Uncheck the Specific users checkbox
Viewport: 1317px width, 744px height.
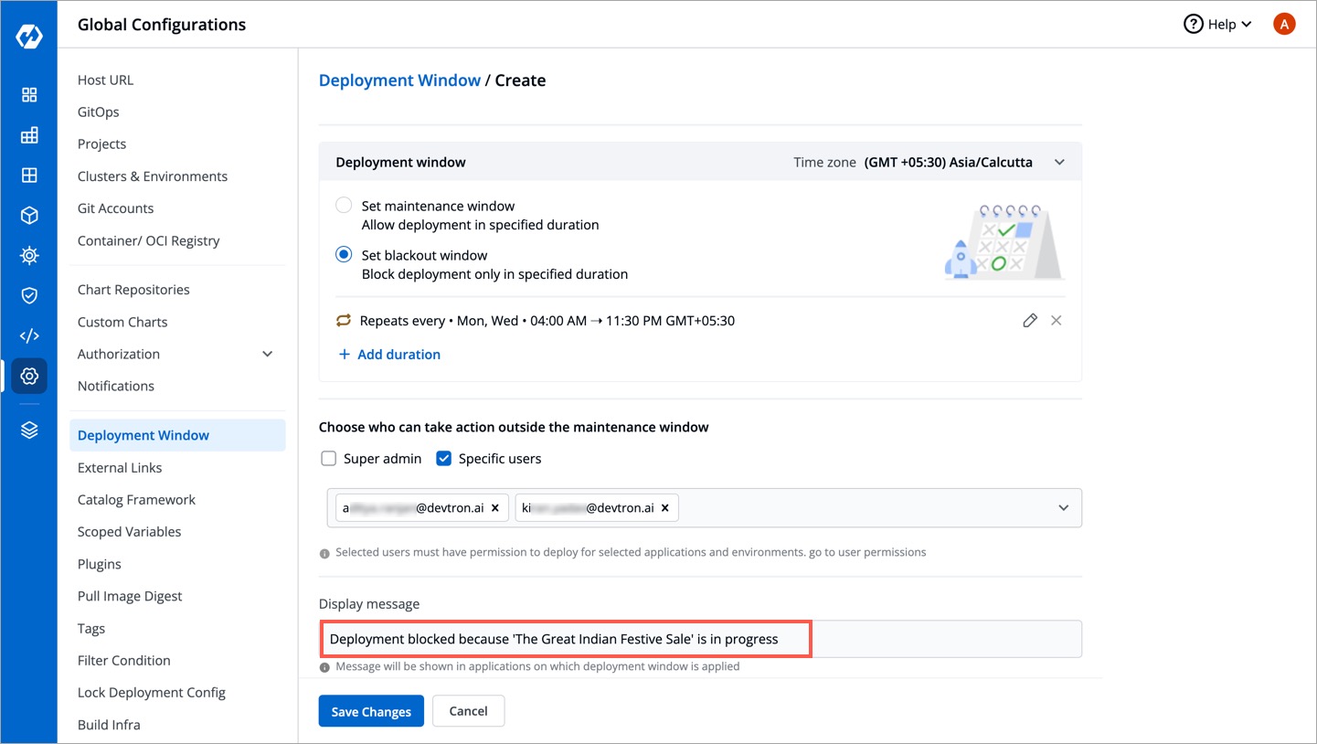(444, 459)
